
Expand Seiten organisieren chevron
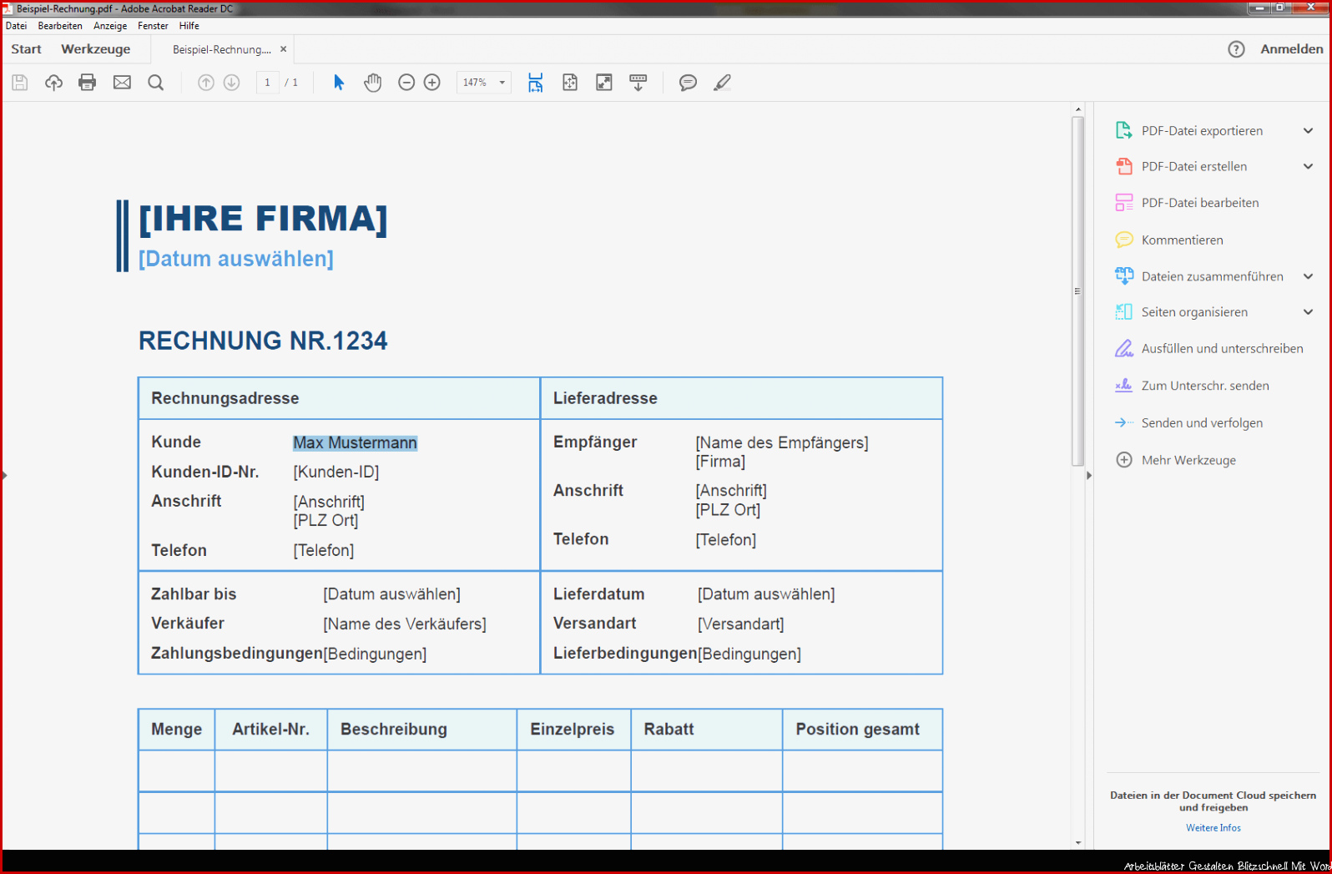click(x=1308, y=312)
